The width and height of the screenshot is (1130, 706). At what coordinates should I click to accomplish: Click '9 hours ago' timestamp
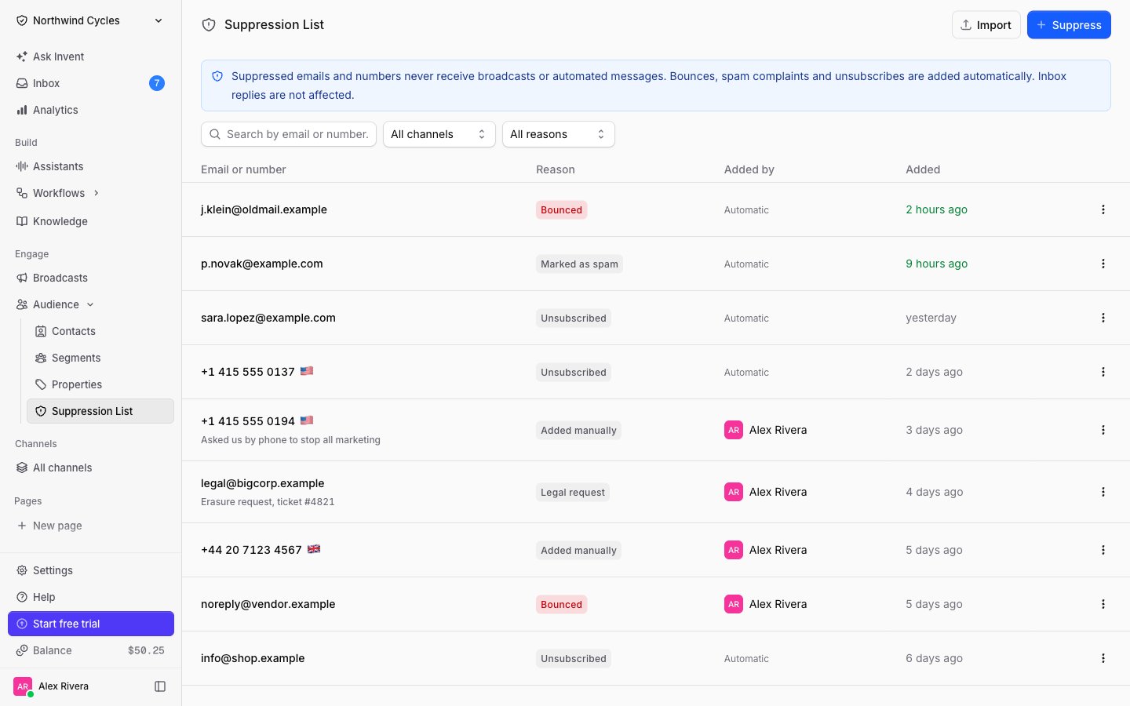point(937,264)
